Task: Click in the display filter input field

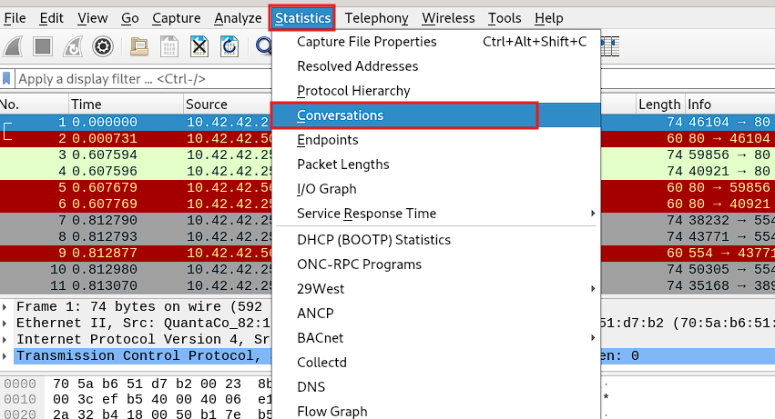Action: (x=143, y=78)
